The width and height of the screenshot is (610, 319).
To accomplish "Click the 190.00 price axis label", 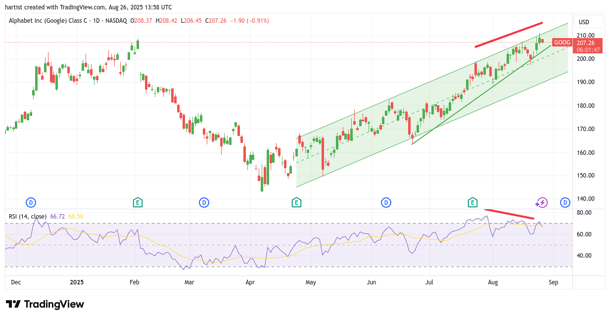I will pyautogui.click(x=586, y=82).
